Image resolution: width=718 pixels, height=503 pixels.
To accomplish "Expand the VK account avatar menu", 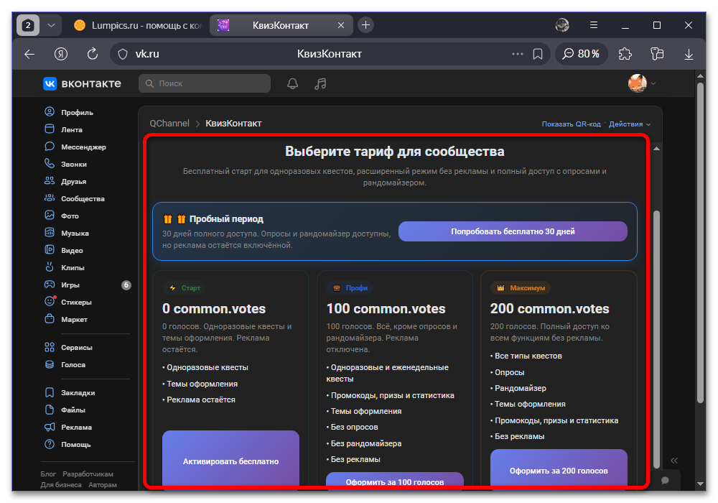I will tap(641, 83).
